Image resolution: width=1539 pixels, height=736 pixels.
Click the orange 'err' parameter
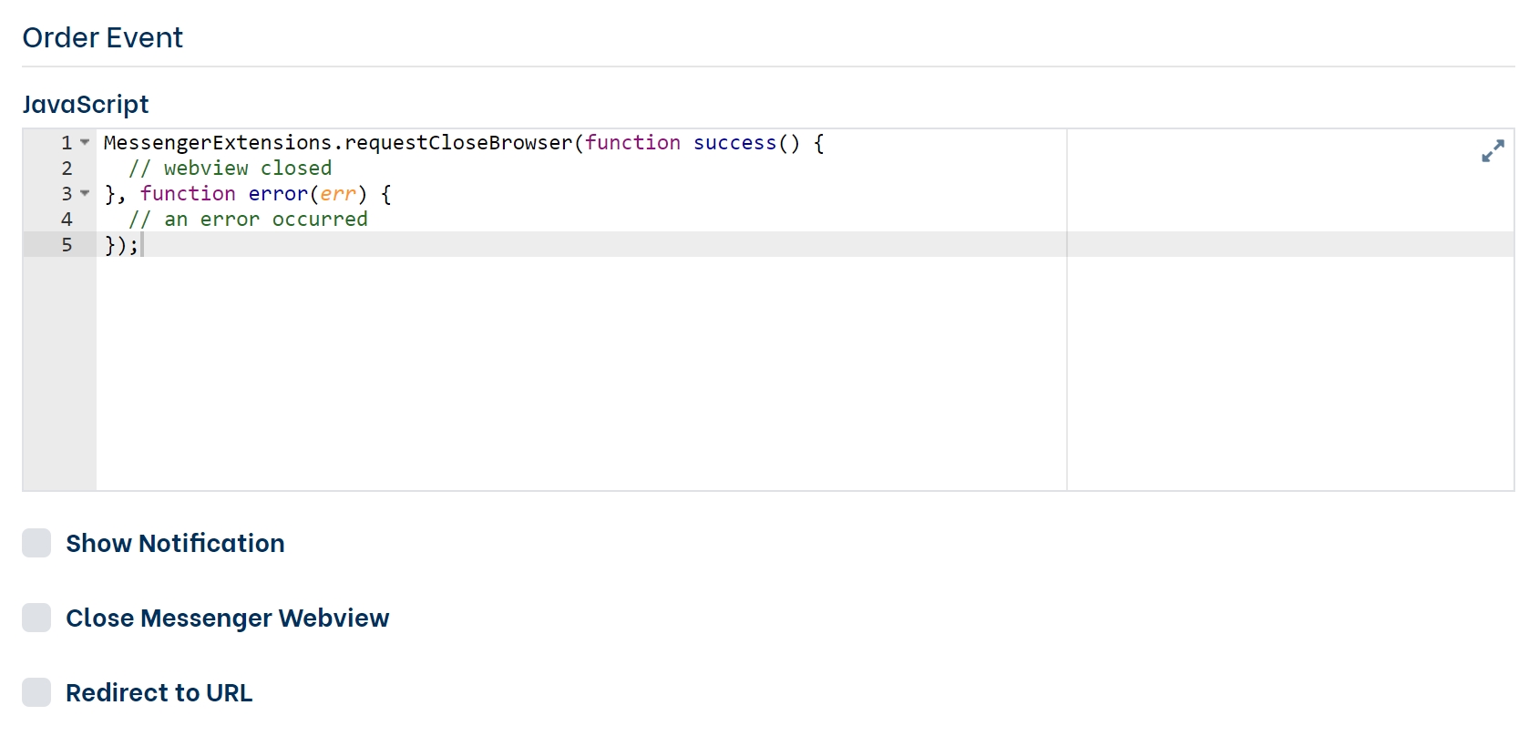tap(337, 194)
